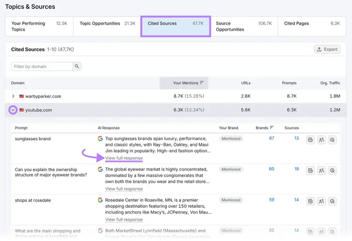Click the US flag beside youtube.com
Image resolution: width=352 pixels, height=241 pixels.
[22, 110]
